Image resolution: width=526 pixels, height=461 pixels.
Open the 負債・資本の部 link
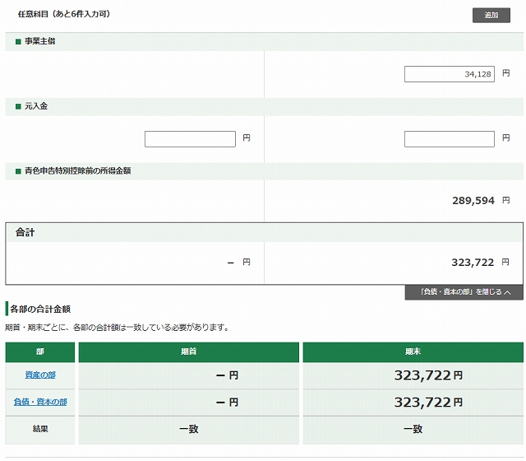40,403
